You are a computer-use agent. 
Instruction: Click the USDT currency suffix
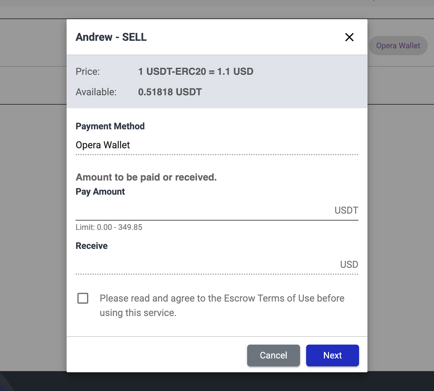(x=346, y=210)
